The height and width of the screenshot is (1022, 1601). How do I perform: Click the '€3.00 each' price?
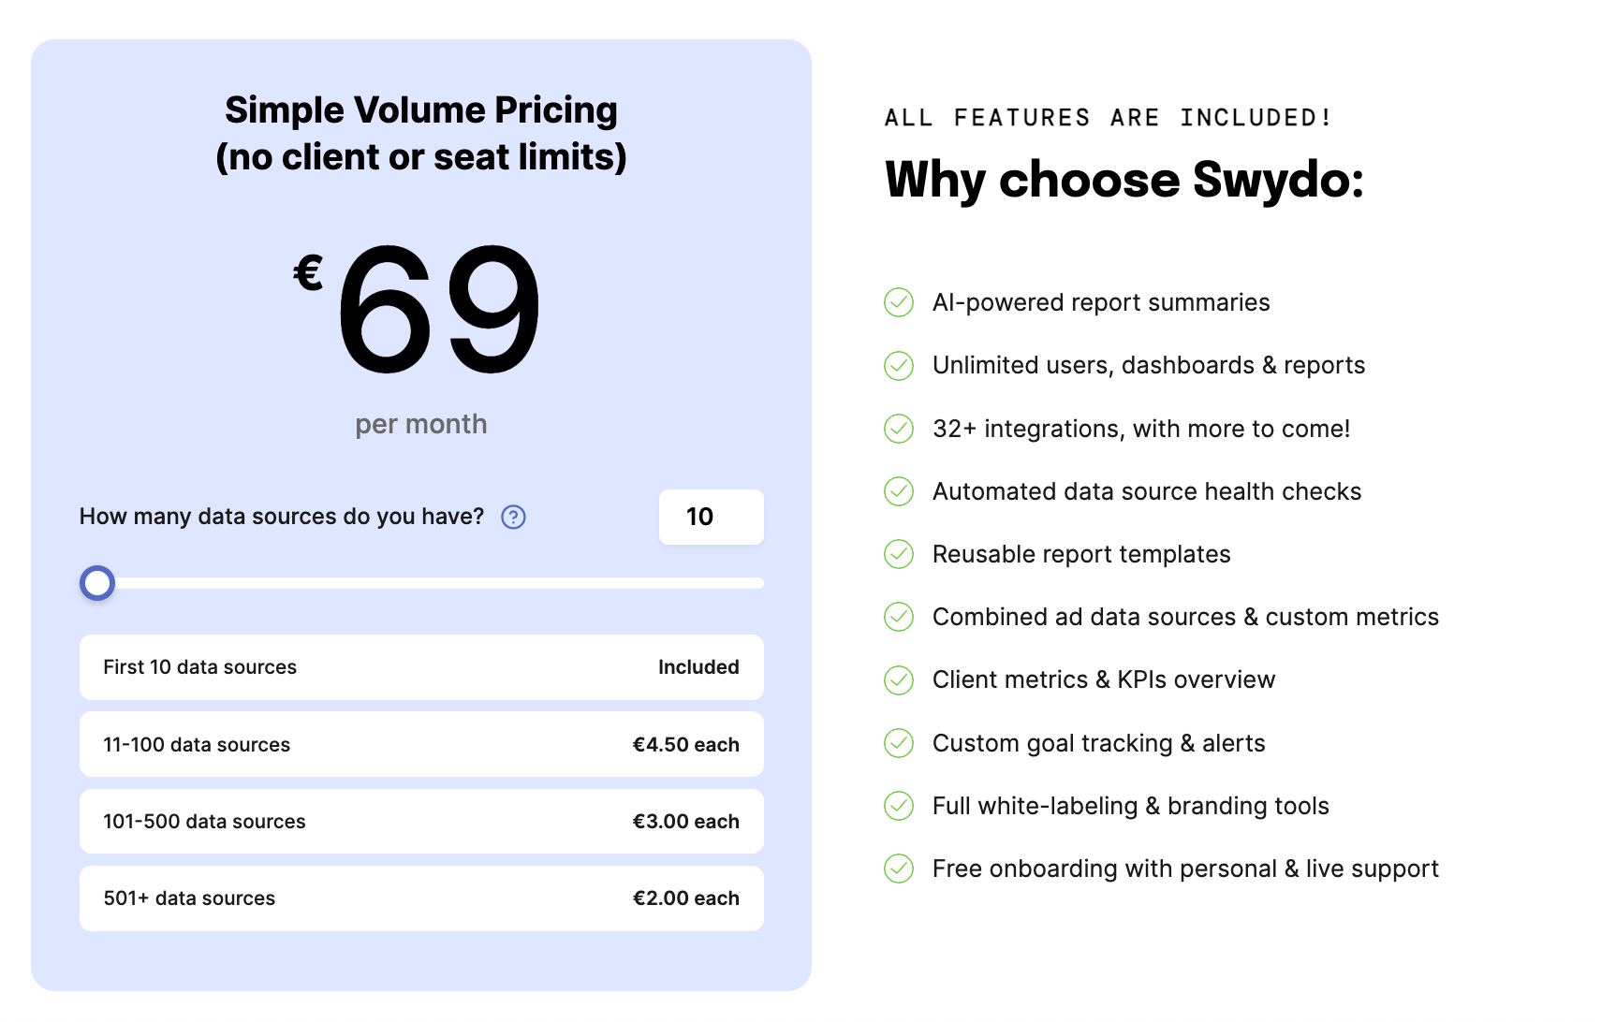(x=685, y=822)
